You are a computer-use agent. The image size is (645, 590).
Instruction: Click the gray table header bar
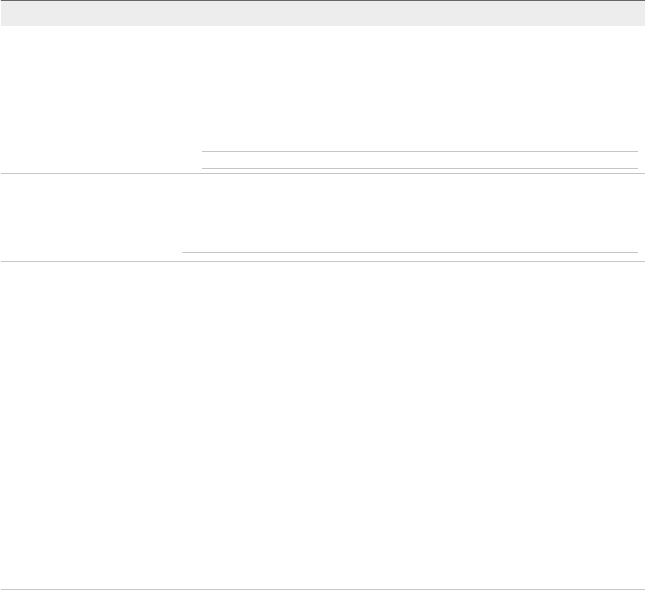tap(322, 14)
